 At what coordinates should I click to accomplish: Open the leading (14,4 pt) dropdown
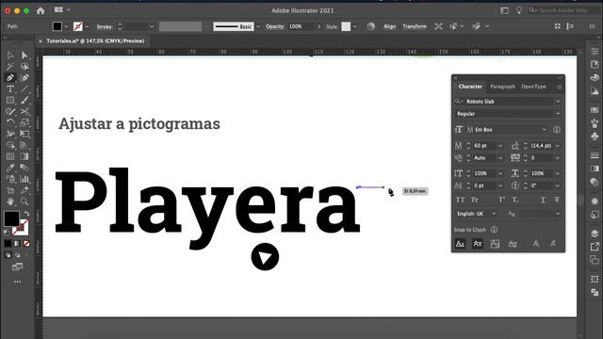(558, 146)
